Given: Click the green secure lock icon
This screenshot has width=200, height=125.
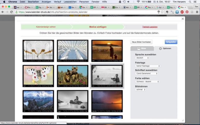Looking at the screenshot, I should pos(16,12).
